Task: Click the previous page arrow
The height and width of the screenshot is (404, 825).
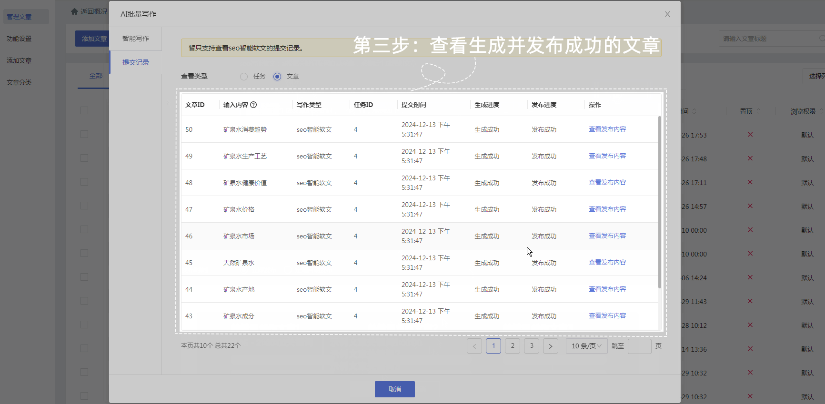Action: click(474, 346)
